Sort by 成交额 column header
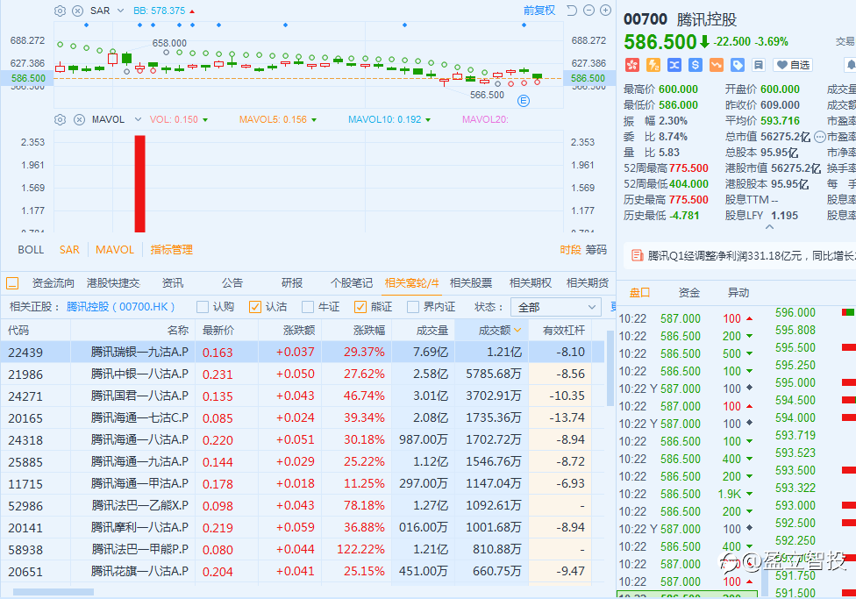The image size is (856, 599). tap(492, 331)
